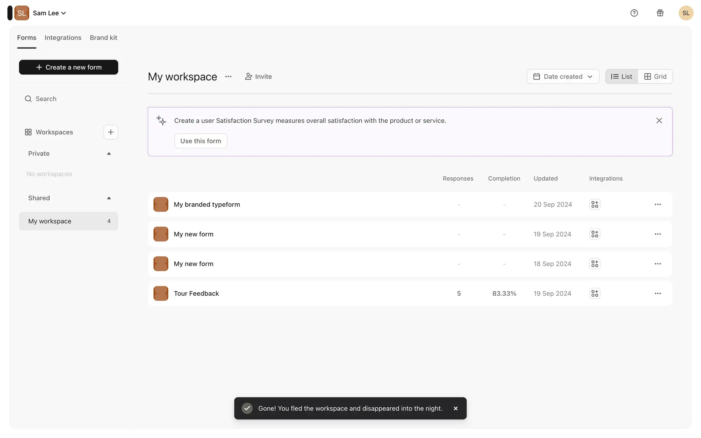The width and height of the screenshot is (701, 438).
Task: Open the Brand kit tab
Action: point(103,38)
